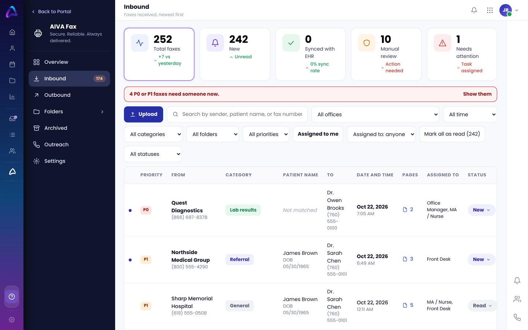
Task: Open the list icon in the left rail
Action: [12, 135]
